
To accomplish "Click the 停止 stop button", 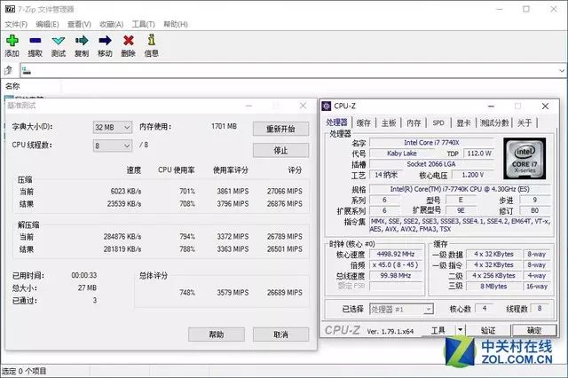I will coord(280,150).
